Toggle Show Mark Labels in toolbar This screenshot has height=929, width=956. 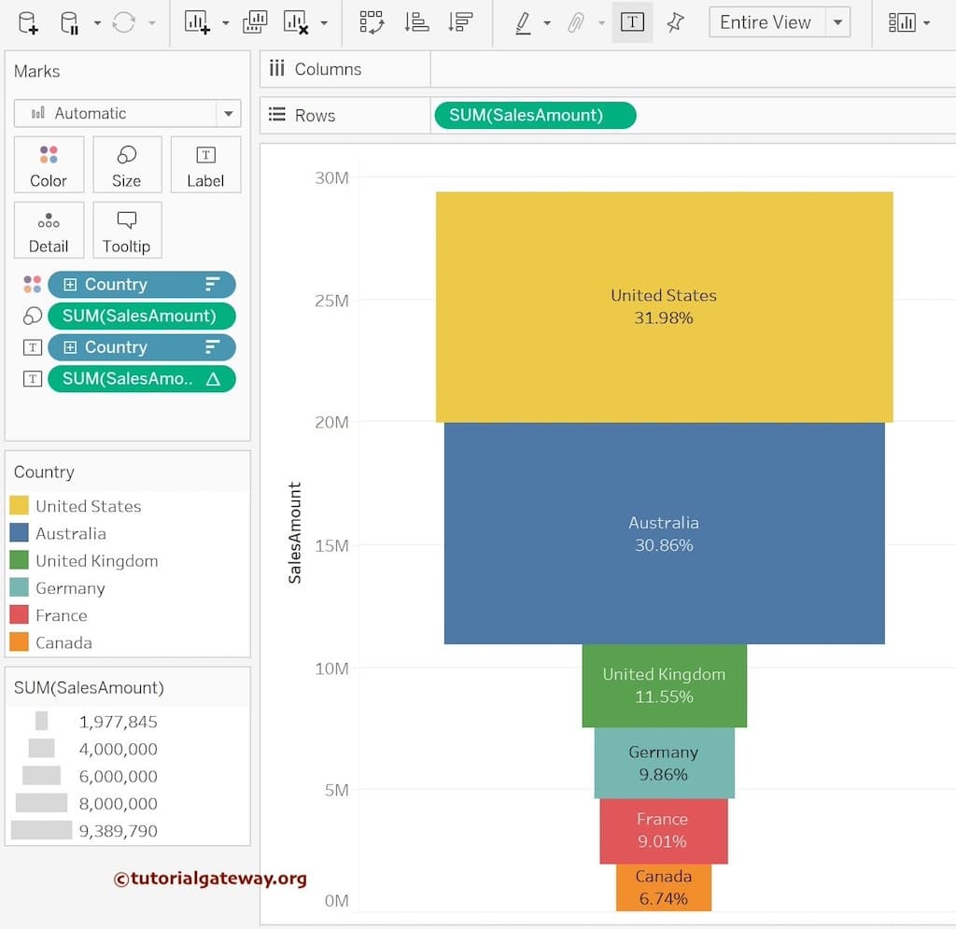click(632, 22)
